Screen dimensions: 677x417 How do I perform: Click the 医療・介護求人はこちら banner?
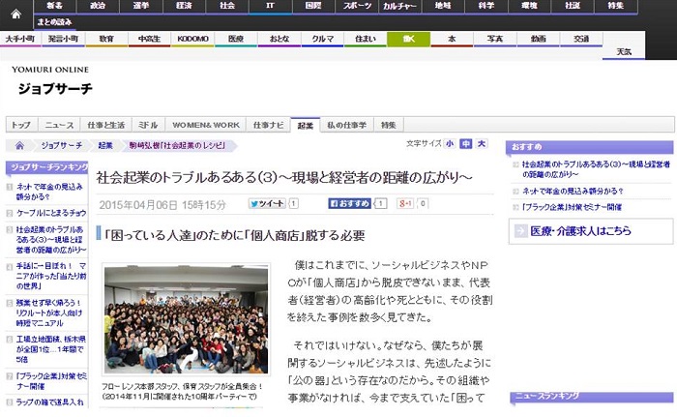(591, 231)
